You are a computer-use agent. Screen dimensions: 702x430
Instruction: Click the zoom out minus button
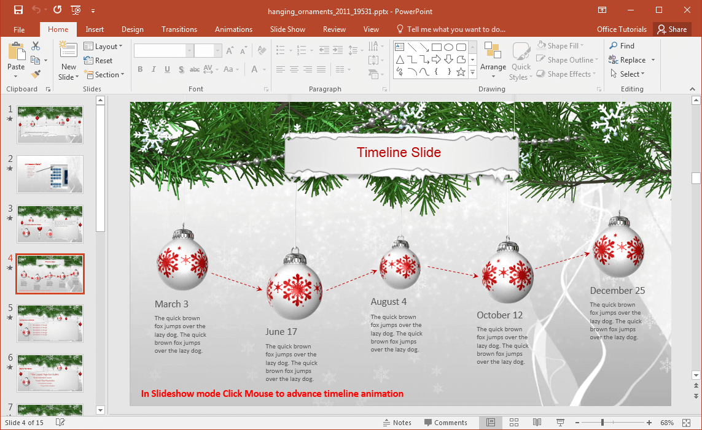point(577,423)
